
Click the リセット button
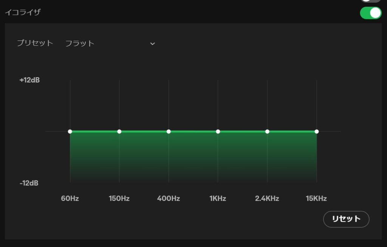pyautogui.click(x=346, y=219)
